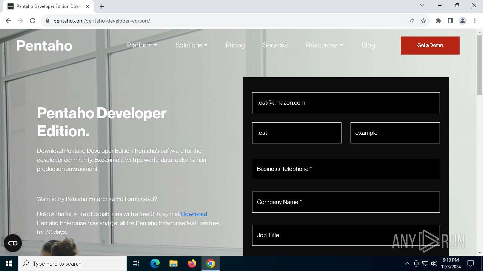The image size is (483, 271).
Task: Select the Chrome taskbar icon
Action: 211,263
